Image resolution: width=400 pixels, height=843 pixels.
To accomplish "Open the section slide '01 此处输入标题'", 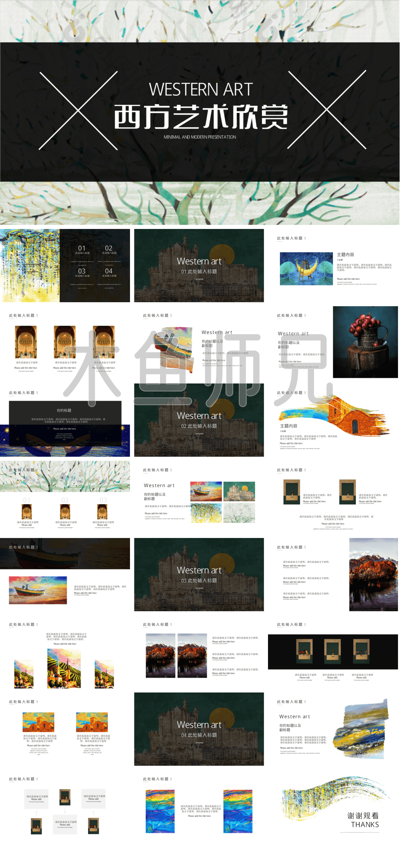I will (199, 265).
